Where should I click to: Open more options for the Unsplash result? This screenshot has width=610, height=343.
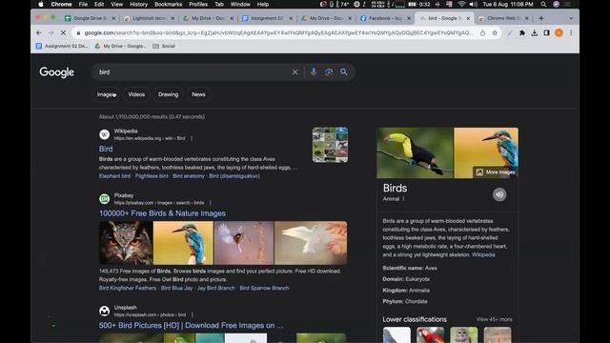click(x=193, y=314)
